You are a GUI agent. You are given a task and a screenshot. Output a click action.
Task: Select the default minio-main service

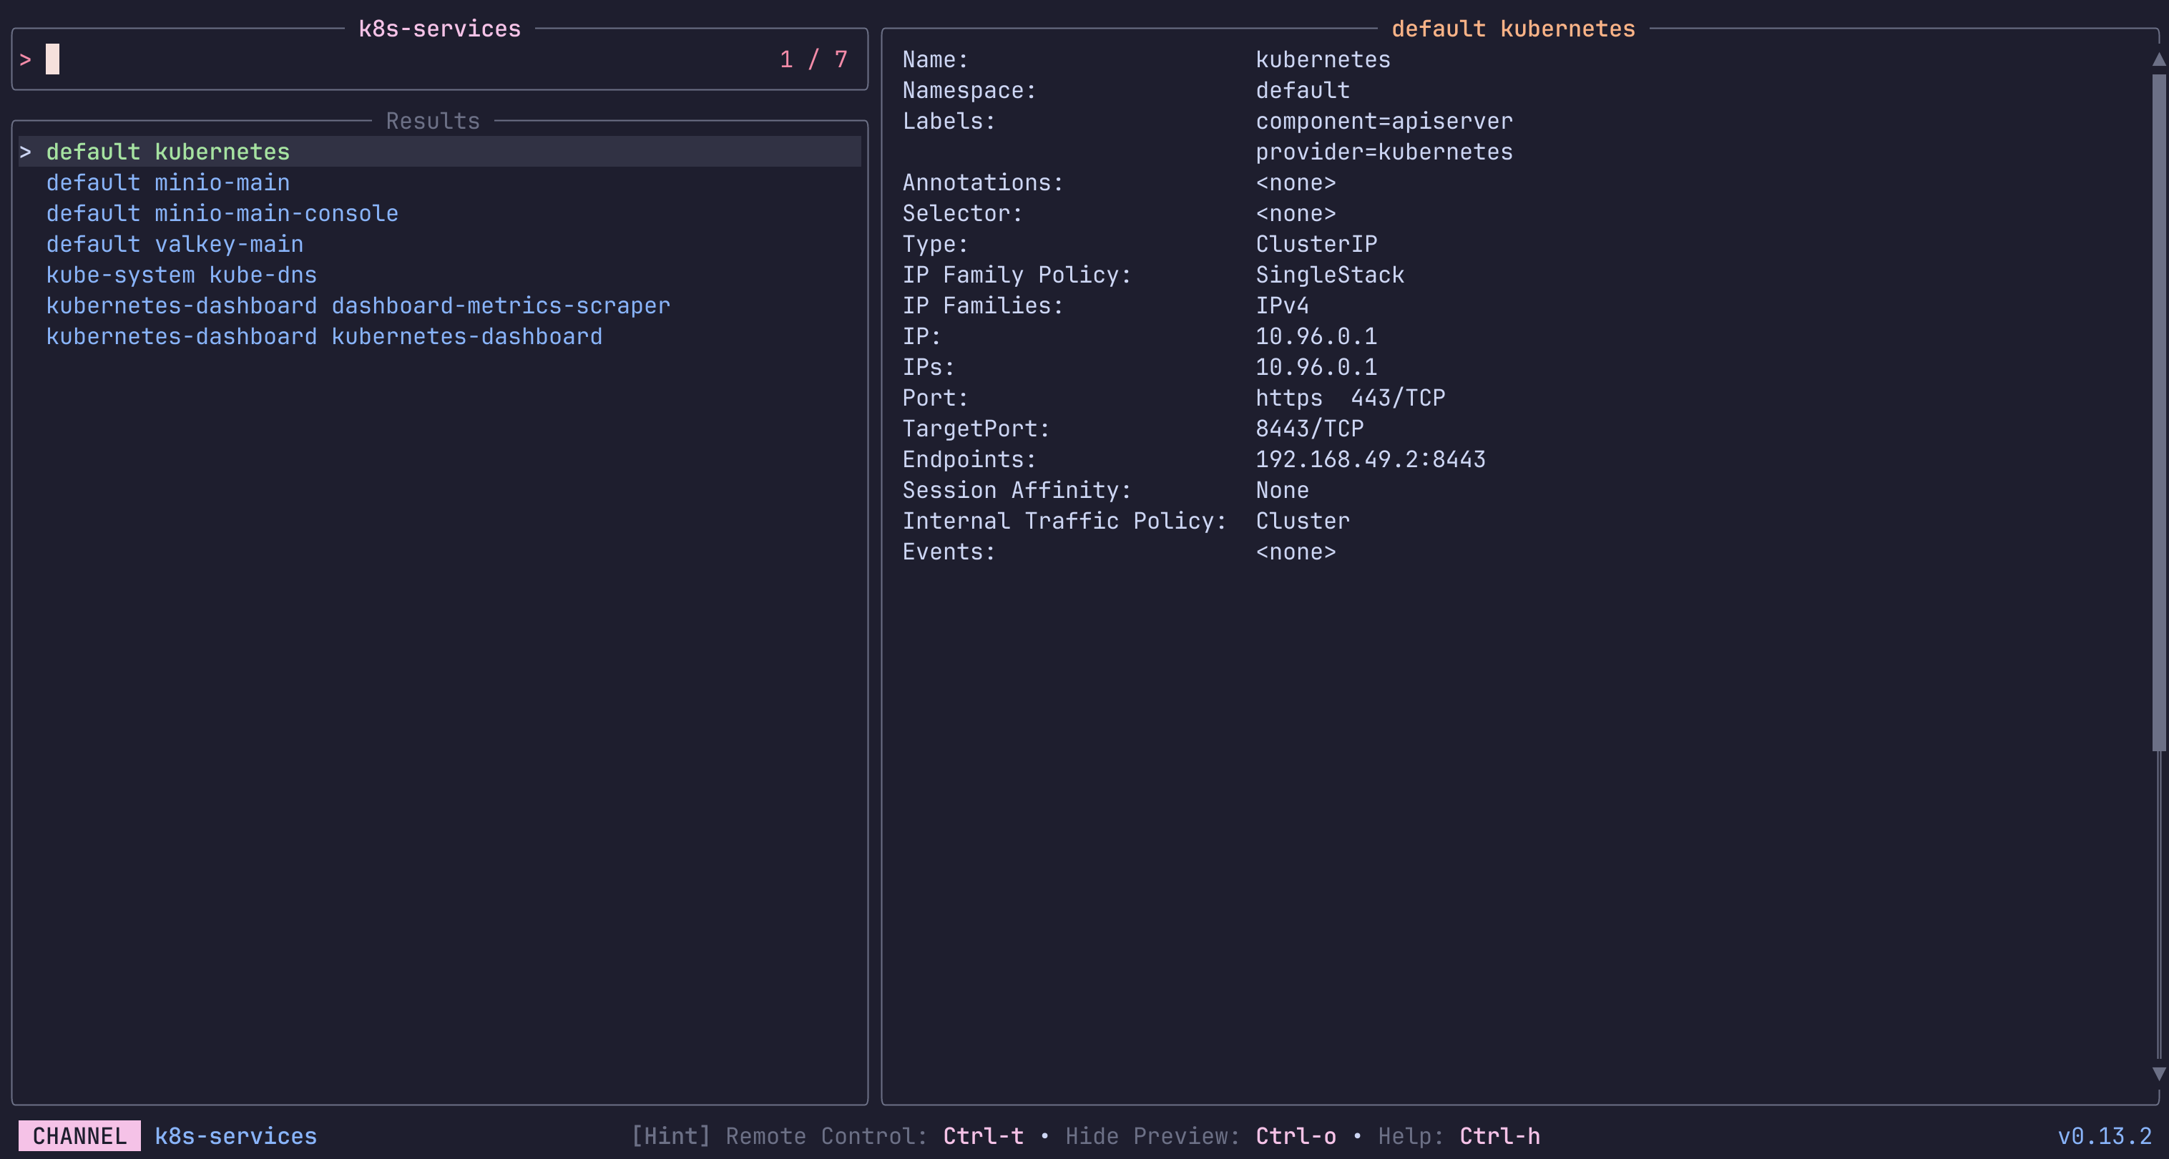point(167,182)
